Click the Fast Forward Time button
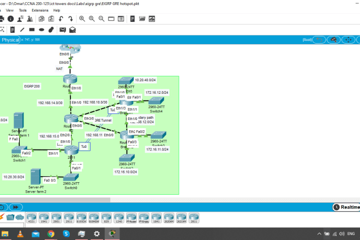The width and height of the screenshot is (360, 240). coord(16,207)
